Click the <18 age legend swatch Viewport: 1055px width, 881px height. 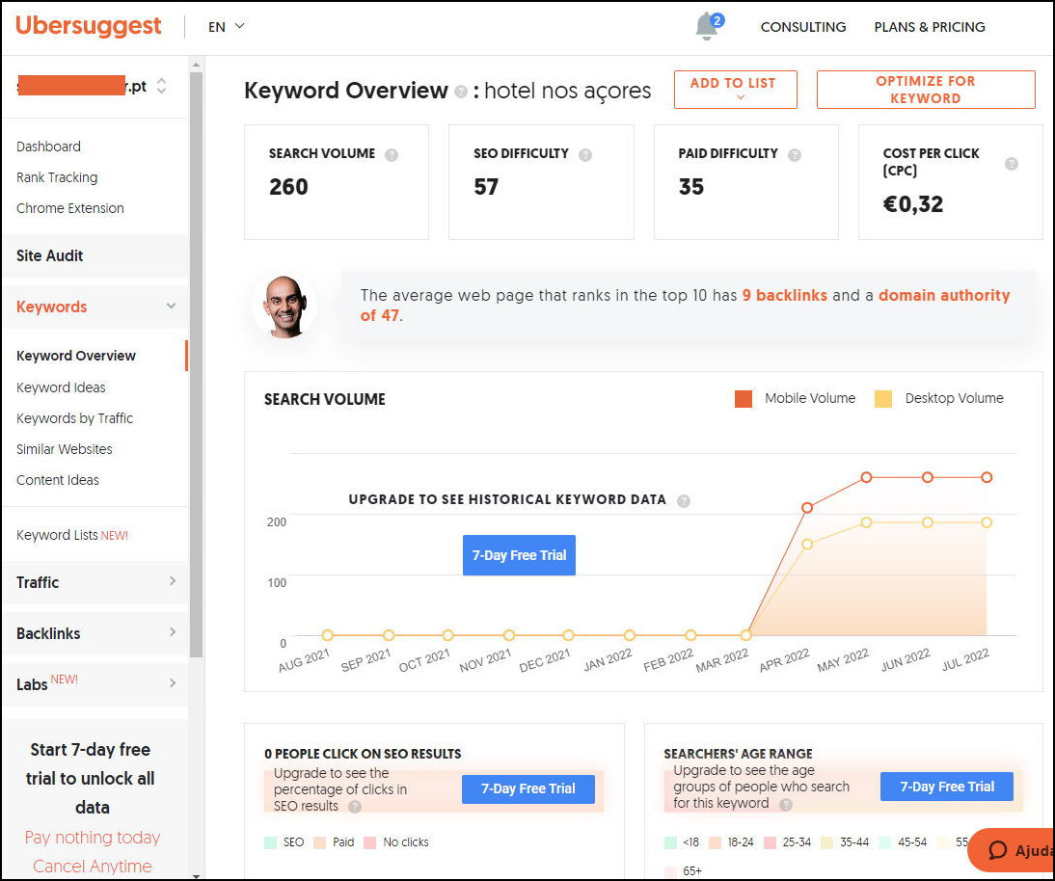click(x=671, y=842)
